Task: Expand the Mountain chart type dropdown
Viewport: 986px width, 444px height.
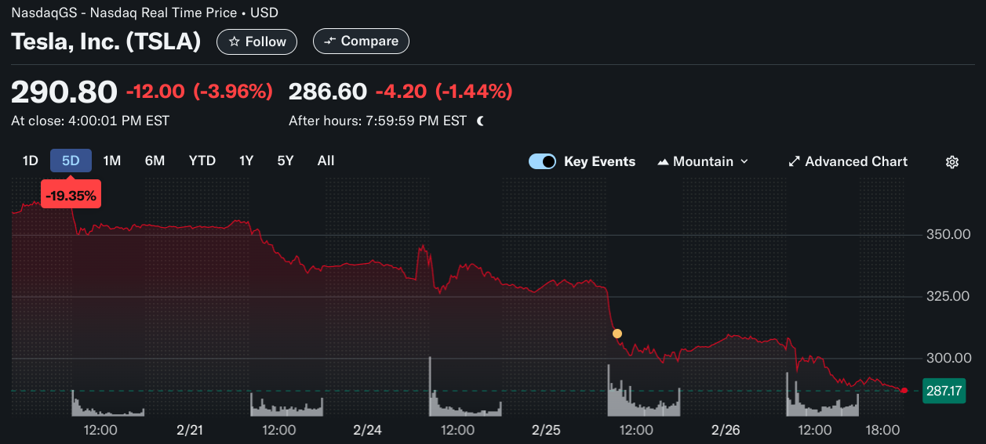Action: coord(703,161)
